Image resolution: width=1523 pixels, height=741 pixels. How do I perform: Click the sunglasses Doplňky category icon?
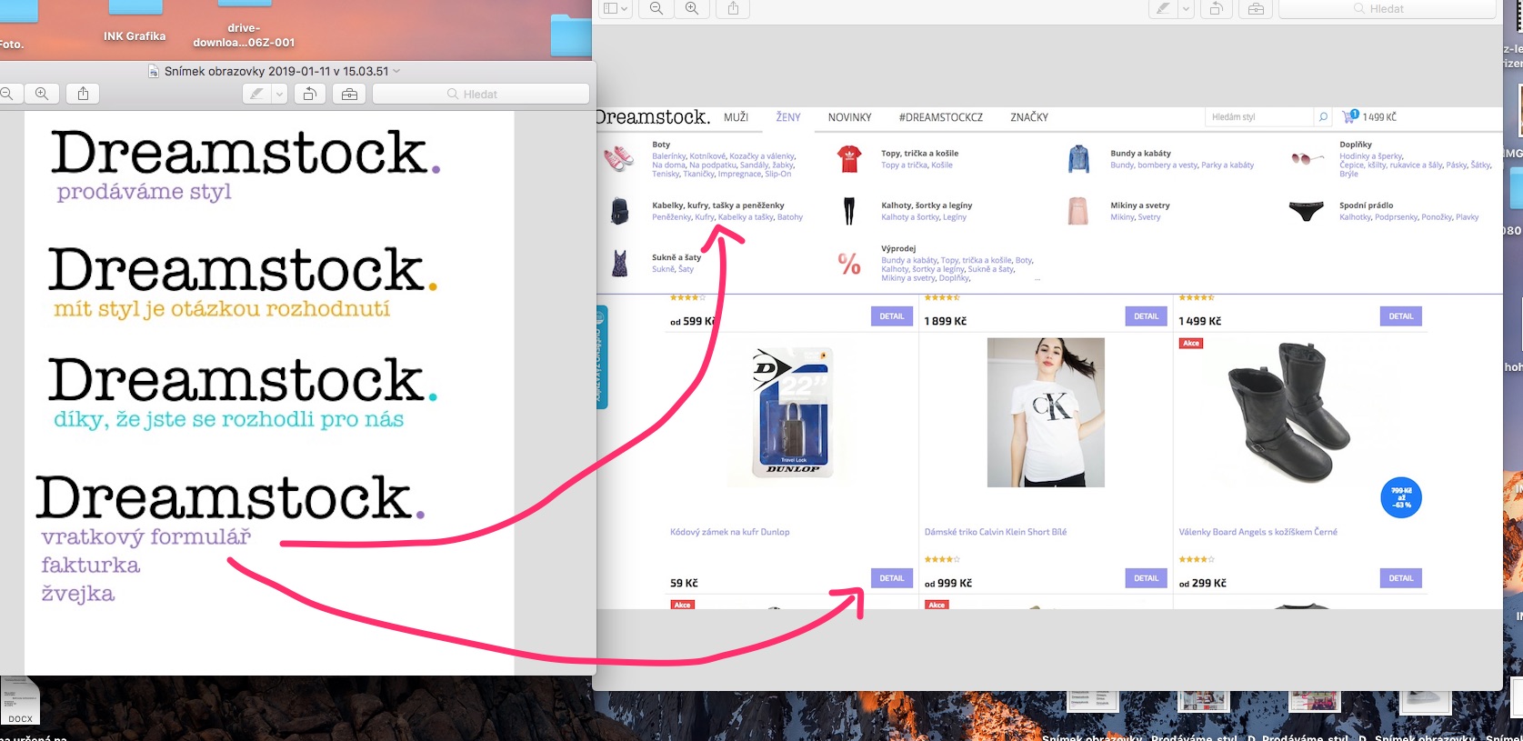[1307, 159]
